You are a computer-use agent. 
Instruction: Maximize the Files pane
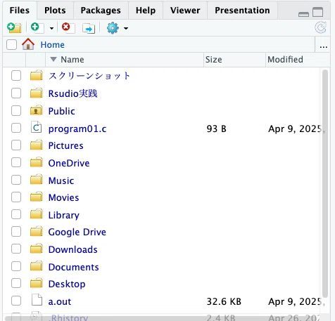(x=318, y=12)
